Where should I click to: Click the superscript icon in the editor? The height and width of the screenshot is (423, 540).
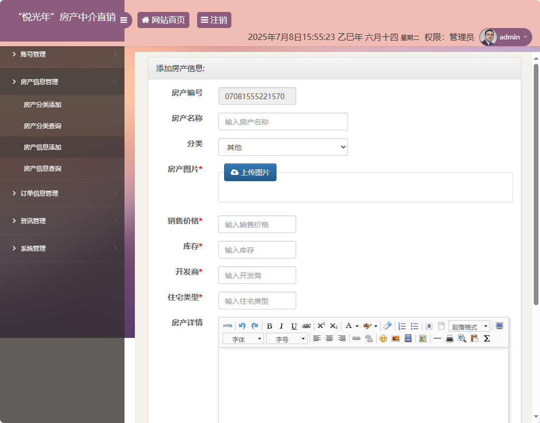coord(322,326)
